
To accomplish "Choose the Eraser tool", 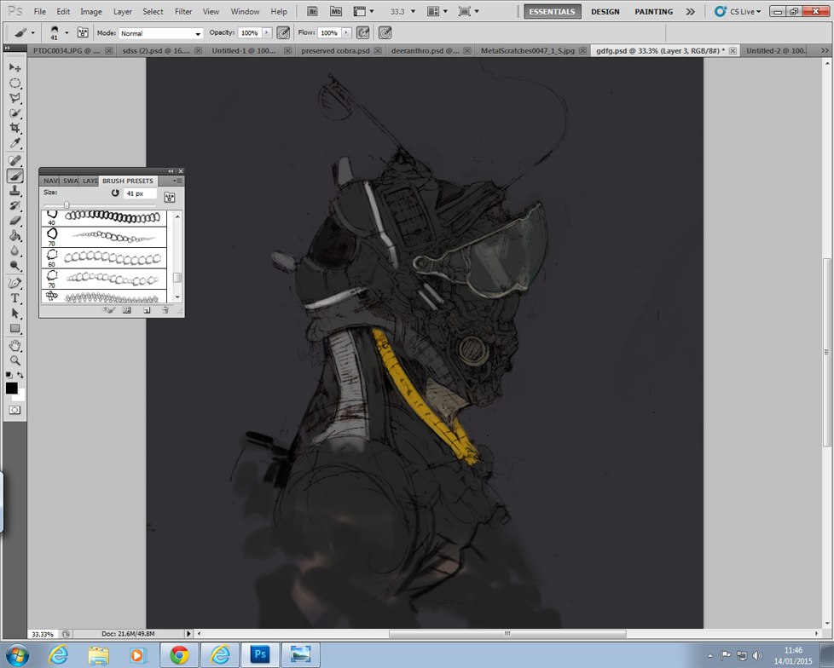I will [x=14, y=221].
